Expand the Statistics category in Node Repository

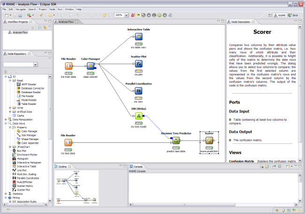(x=6, y=193)
